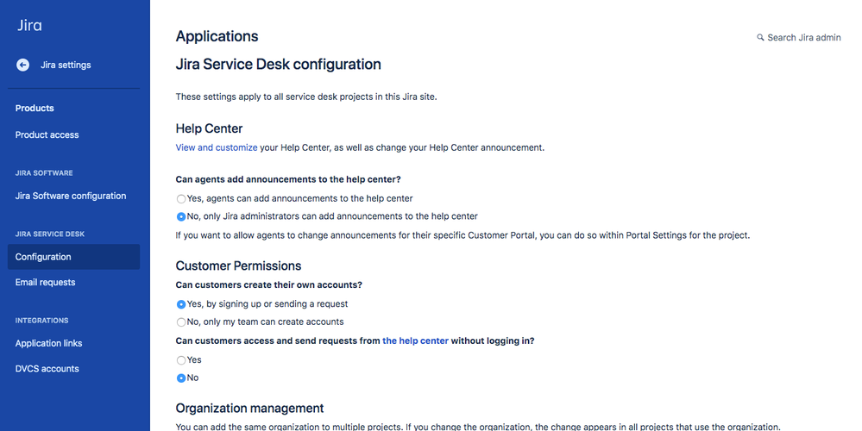Go back to Jira settings
Viewport: 862px width, 431px height.
[66, 65]
